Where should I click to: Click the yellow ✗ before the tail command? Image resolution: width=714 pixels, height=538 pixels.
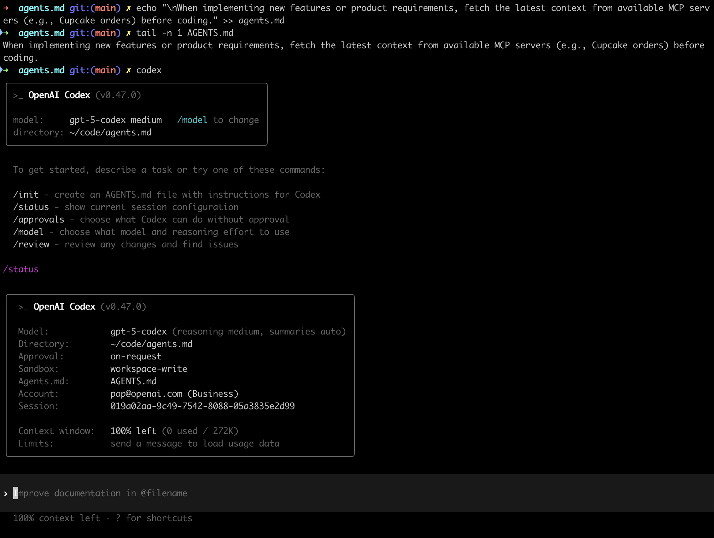pos(128,33)
